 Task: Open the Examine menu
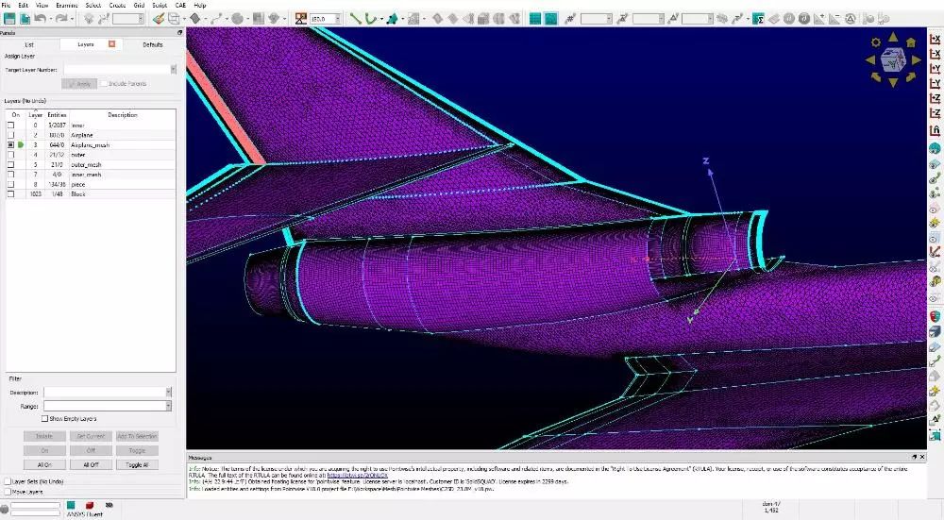[x=66, y=5]
